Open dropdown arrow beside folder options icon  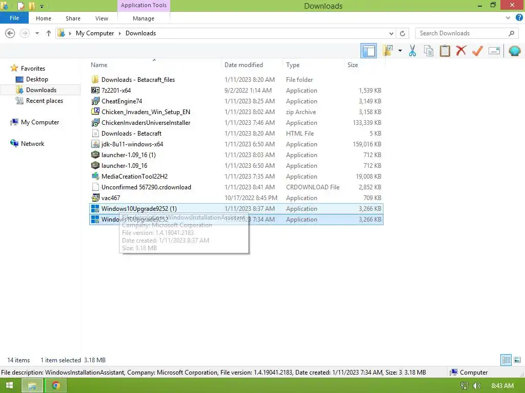400,51
